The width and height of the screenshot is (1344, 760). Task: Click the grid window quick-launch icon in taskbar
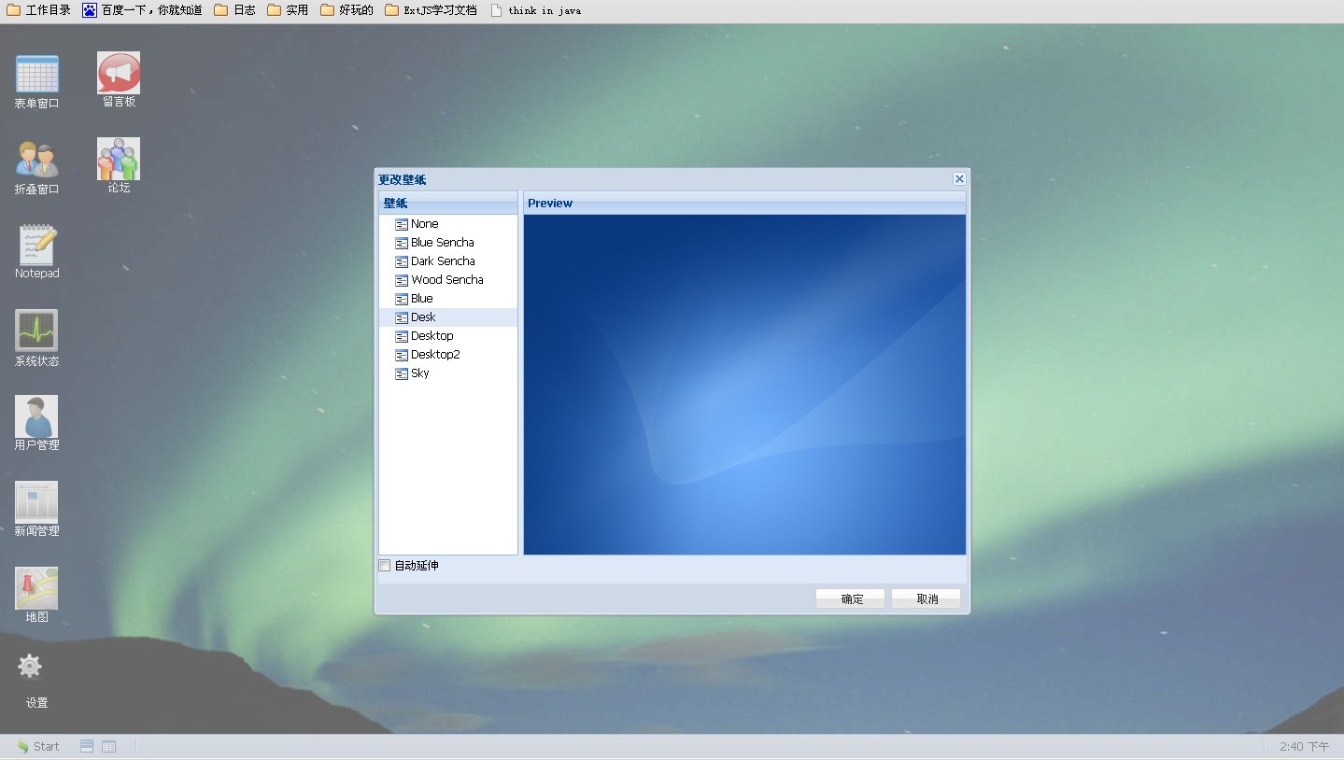(x=109, y=746)
